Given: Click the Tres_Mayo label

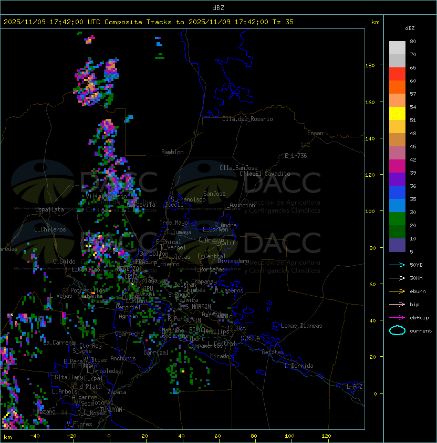Looking at the screenshot, I should (173, 223).
